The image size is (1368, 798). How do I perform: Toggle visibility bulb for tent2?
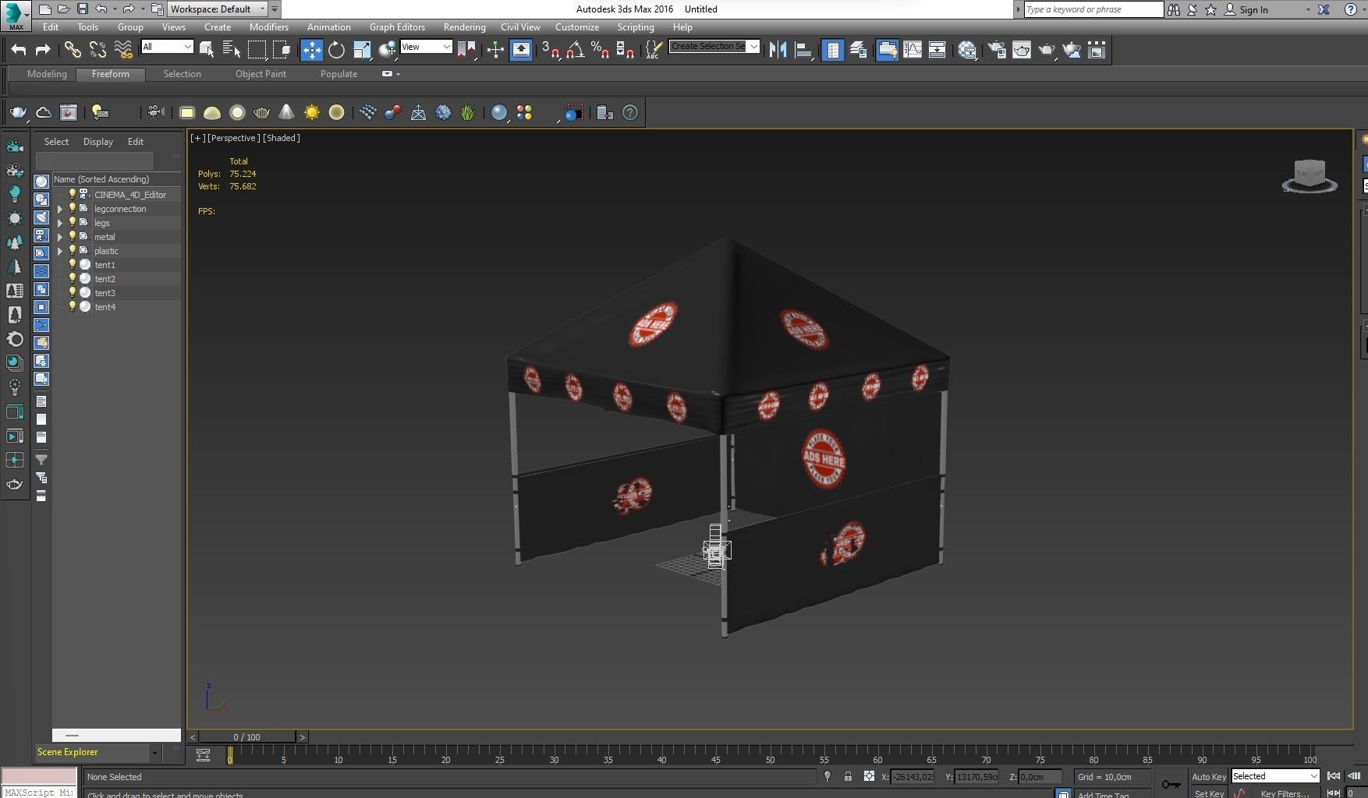tap(73, 278)
